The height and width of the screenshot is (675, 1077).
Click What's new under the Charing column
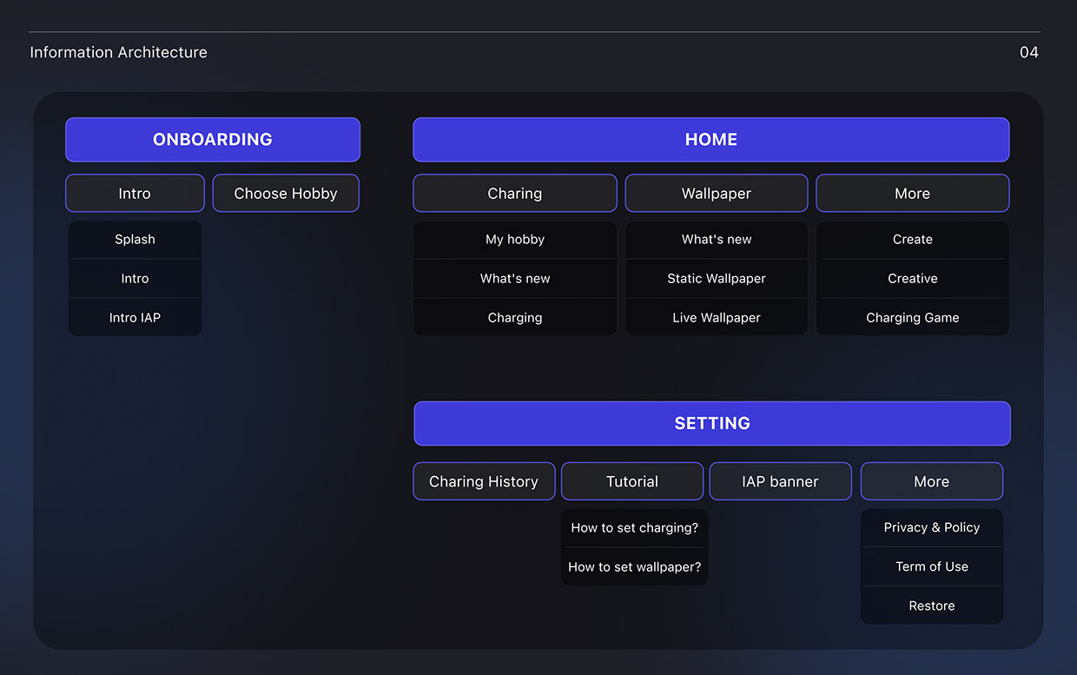[x=515, y=279]
